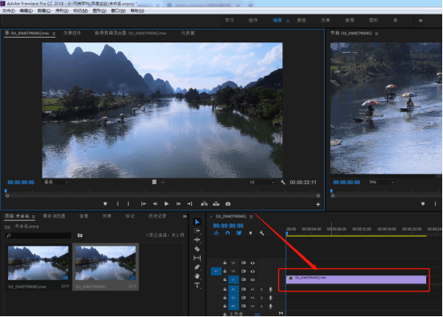Screen dimensions: 443x317
Task: Switch to the 历史记录 tab
Action: pyautogui.click(x=158, y=216)
